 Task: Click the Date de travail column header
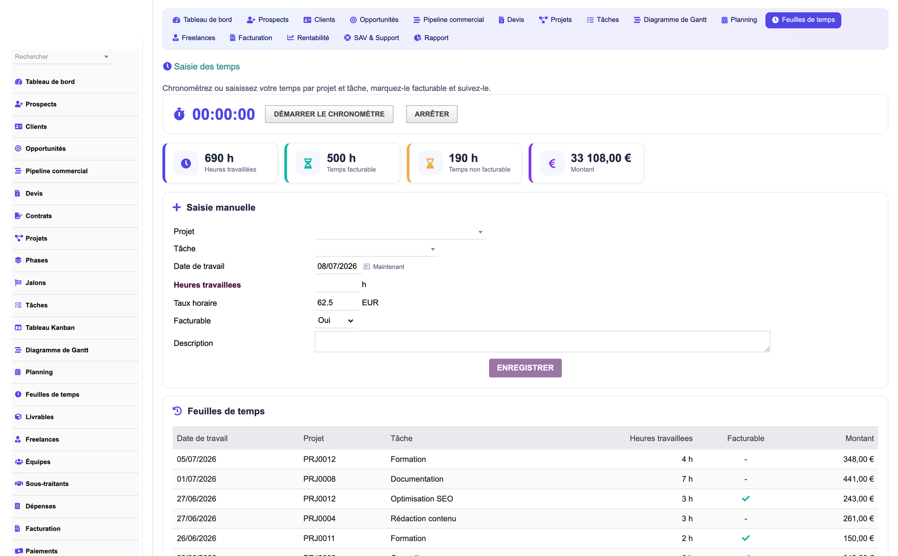pos(202,438)
